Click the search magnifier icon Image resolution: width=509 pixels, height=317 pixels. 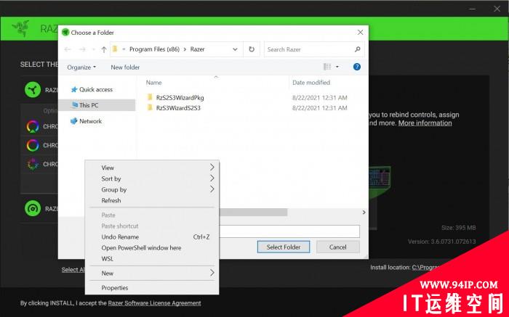pos(358,49)
